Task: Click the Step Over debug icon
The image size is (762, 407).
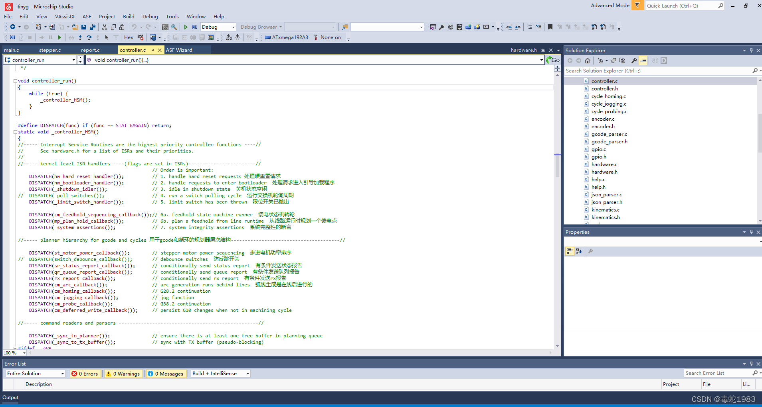Action: [89, 37]
